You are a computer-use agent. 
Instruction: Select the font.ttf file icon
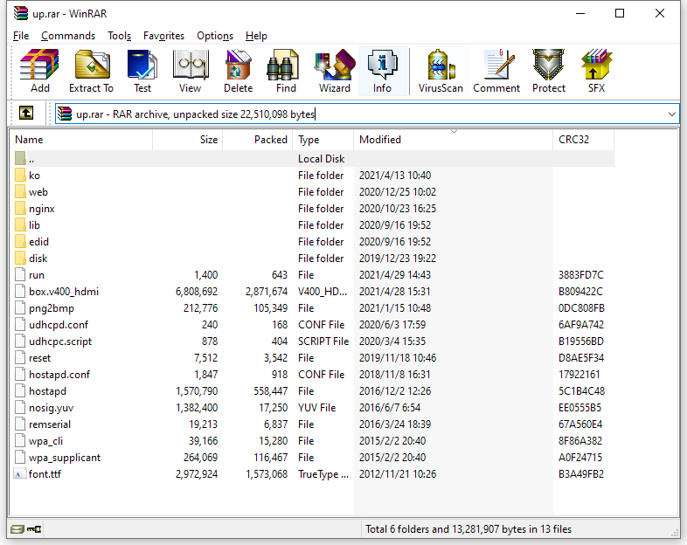tap(20, 474)
